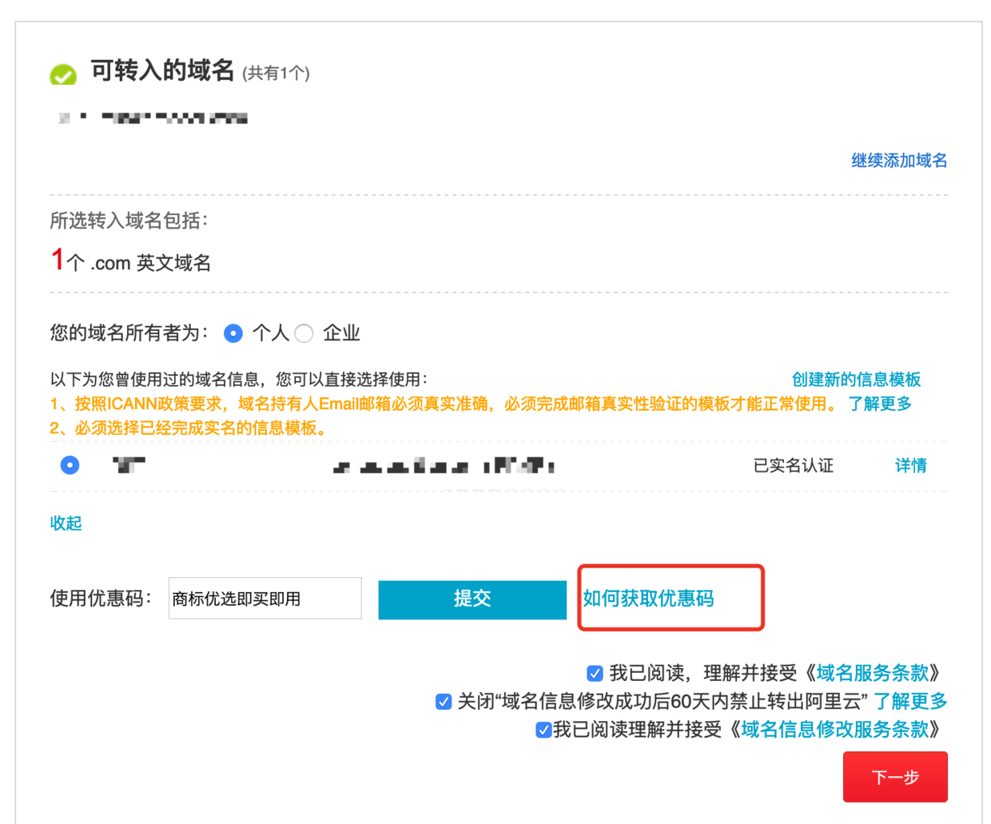Viewport: 991px width, 824px height.
Task: Open 创建新的信息模板 link
Action: point(856,380)
